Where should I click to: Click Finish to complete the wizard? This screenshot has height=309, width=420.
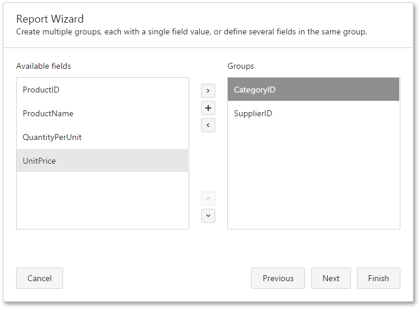[x=378, y=278]
